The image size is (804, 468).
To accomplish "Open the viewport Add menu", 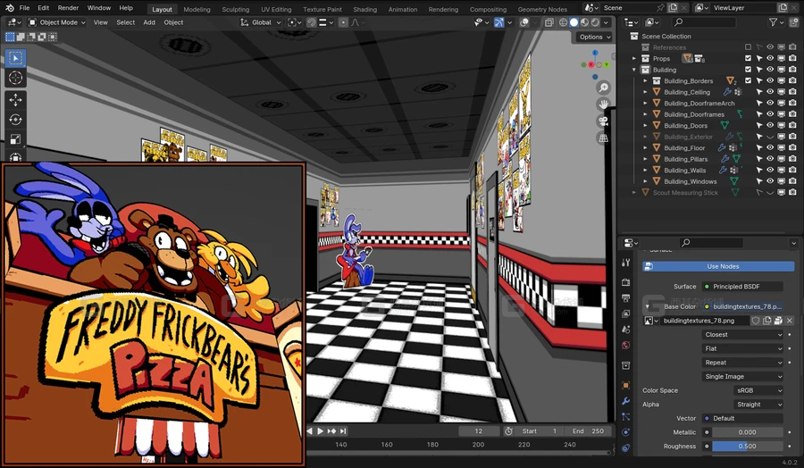I will point(149,22).
